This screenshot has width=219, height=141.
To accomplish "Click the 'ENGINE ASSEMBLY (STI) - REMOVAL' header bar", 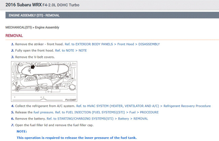I will pos(109,15).
